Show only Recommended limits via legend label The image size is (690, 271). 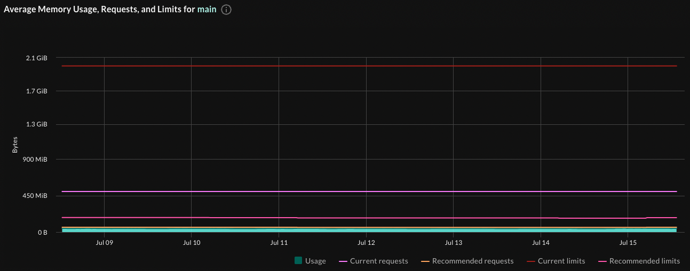[x=644, y=261]
